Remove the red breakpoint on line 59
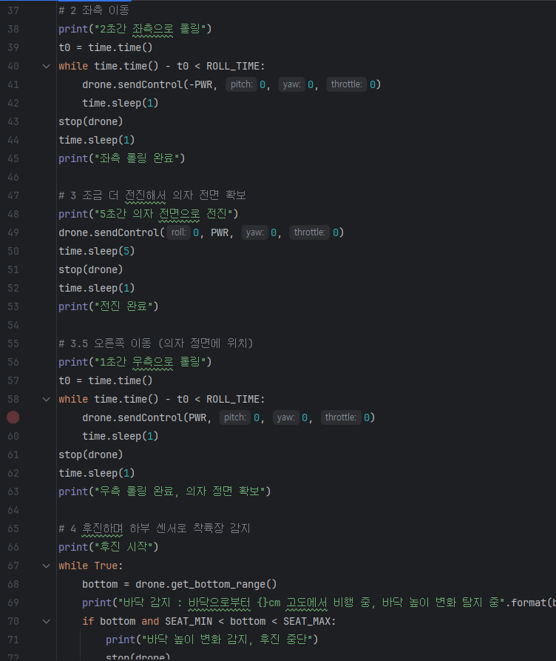Image resolution: width=556 pixels, height=661 pixels. [13, 417]
